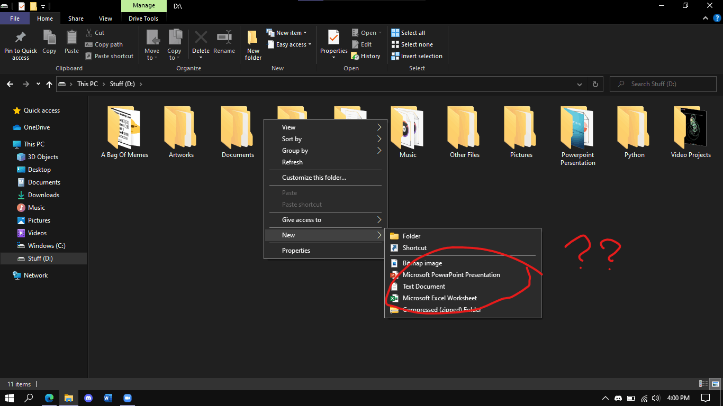Click Pin to Quick access icon

[x=21, y=38]
